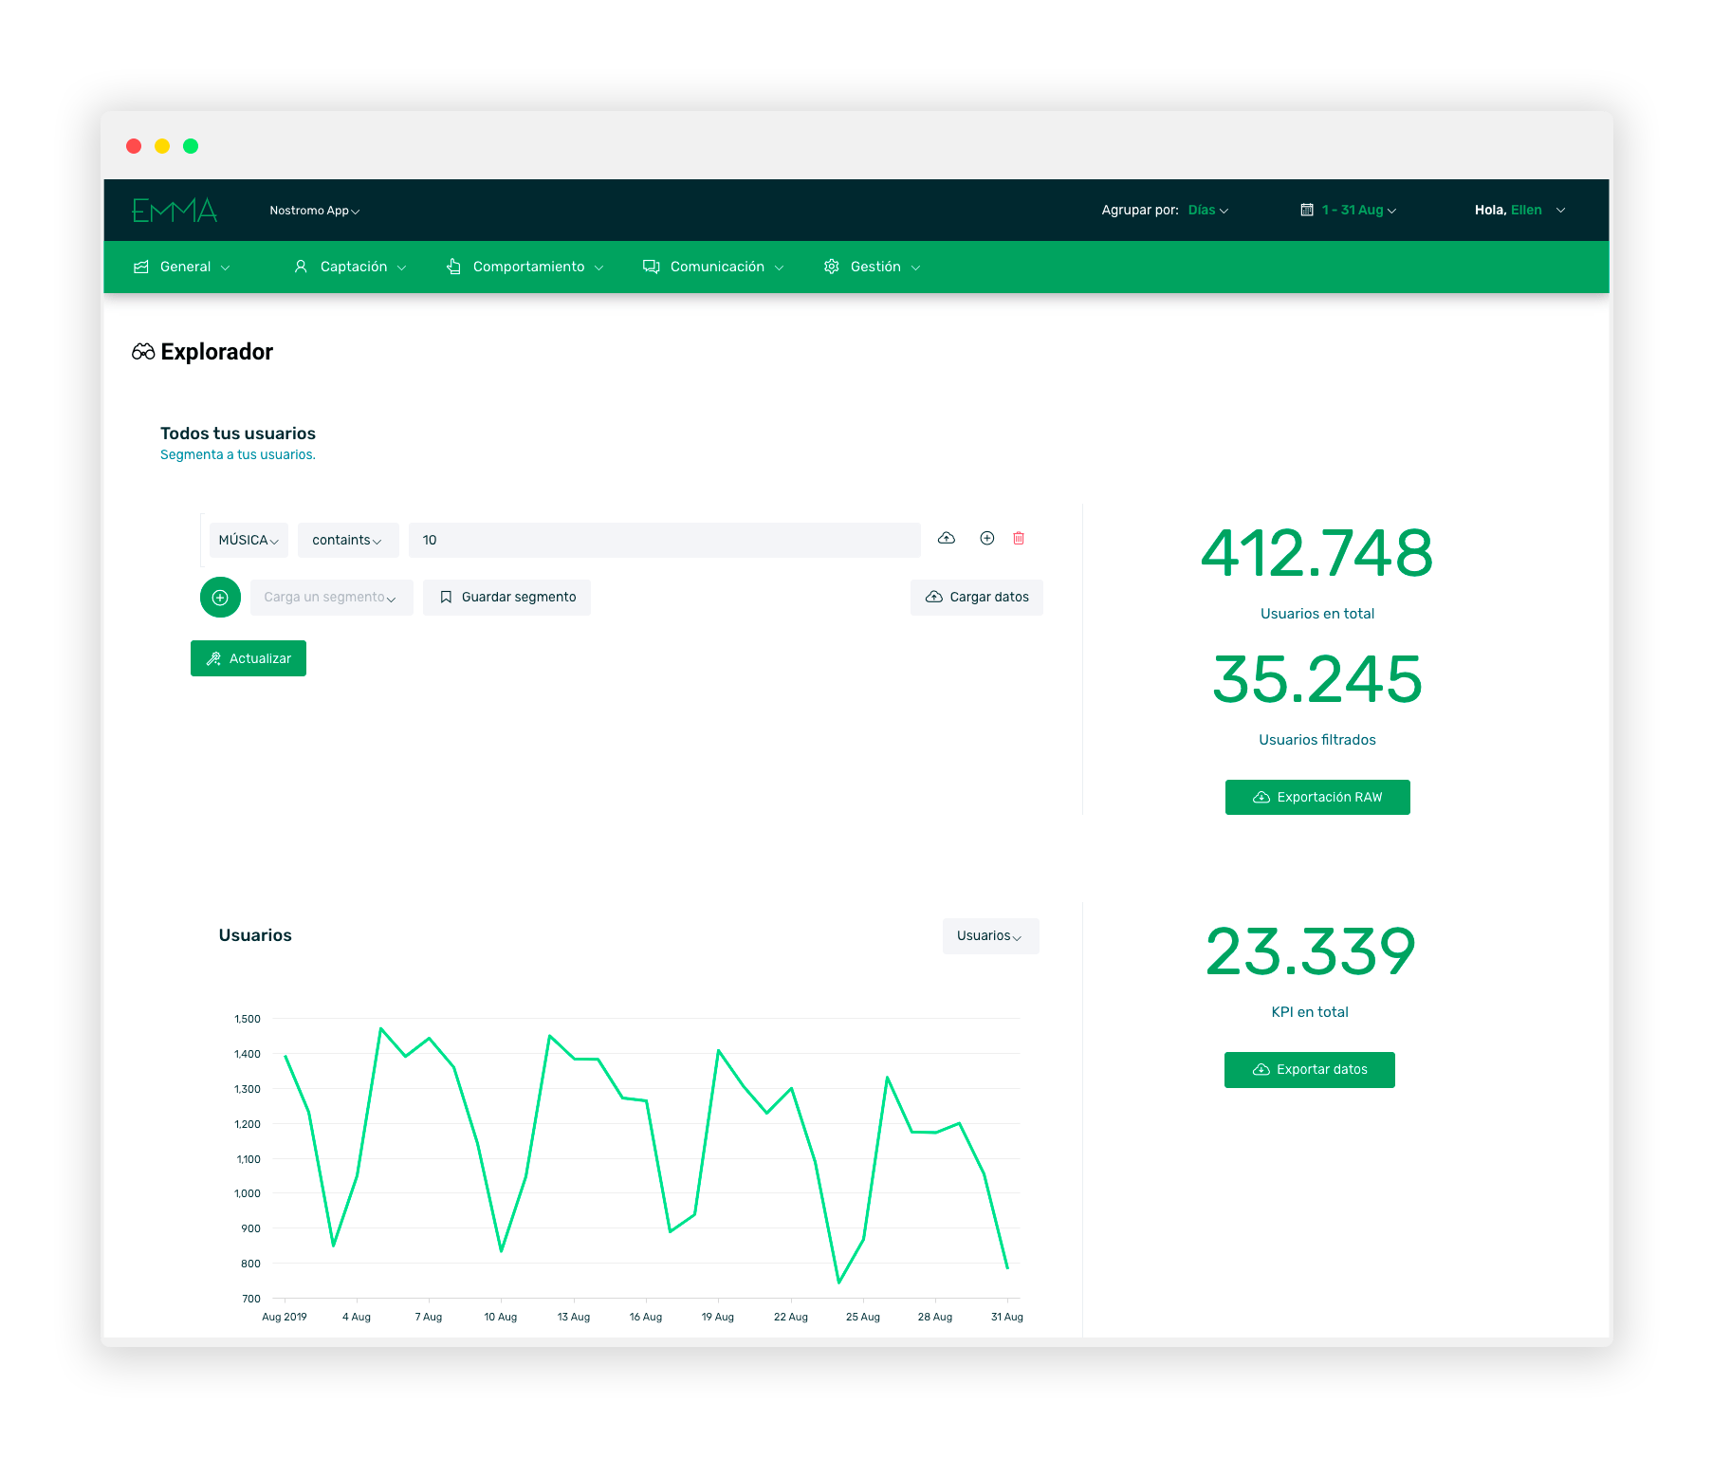Open the Comportamiento menu
The width and height of the screenshot is (1712, 1458).
[x=525, y=267]
